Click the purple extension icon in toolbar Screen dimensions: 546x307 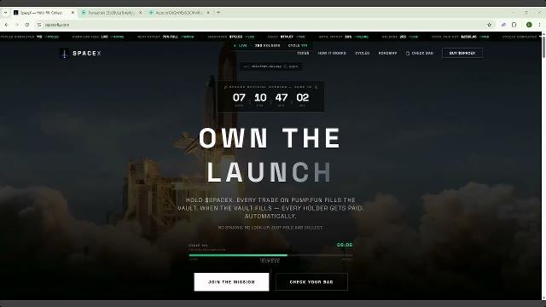coord(503,25)
